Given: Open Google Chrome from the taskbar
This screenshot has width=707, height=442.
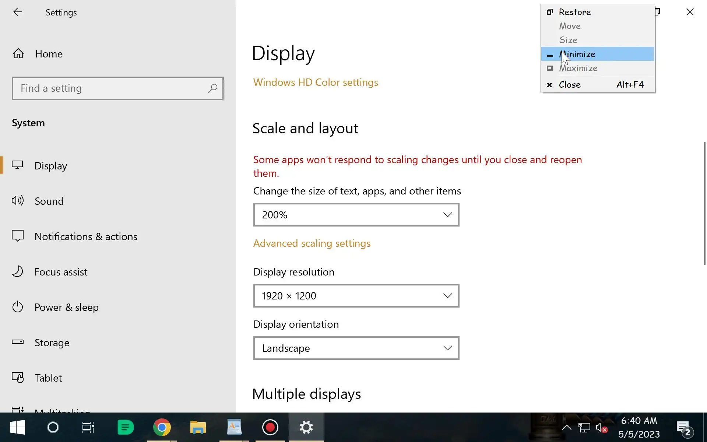Looking at the screenshot, I should tap(162, 427).
